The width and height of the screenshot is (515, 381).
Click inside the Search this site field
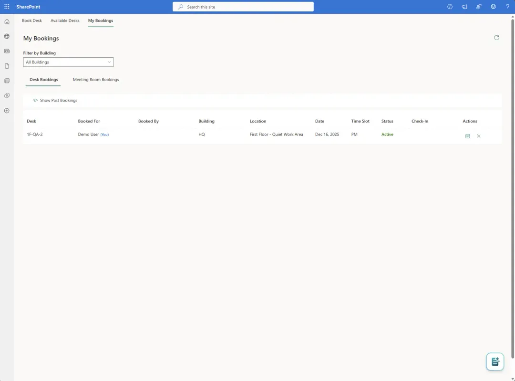click(243, 6)
